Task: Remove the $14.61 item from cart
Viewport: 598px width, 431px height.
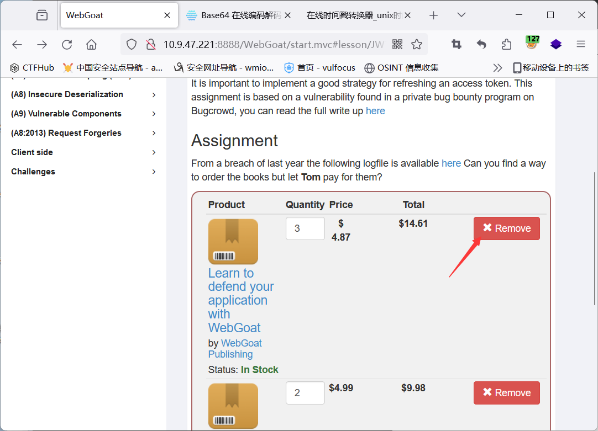Action: point(506,228)
